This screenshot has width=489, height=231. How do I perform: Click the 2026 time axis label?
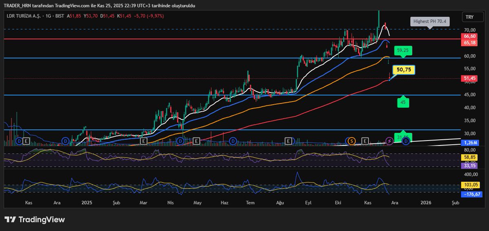pyautogui.click(x=426, y=202)
